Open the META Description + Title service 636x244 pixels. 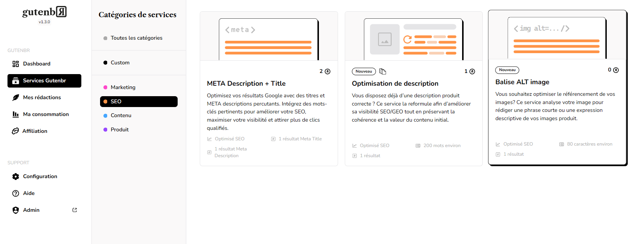[246, 83]
